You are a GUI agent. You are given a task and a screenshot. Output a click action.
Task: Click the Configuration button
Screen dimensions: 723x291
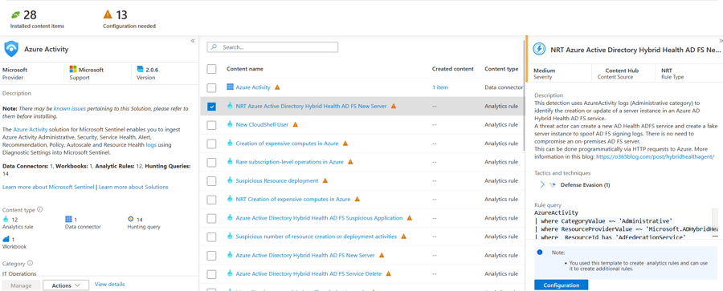coord(562,285)
